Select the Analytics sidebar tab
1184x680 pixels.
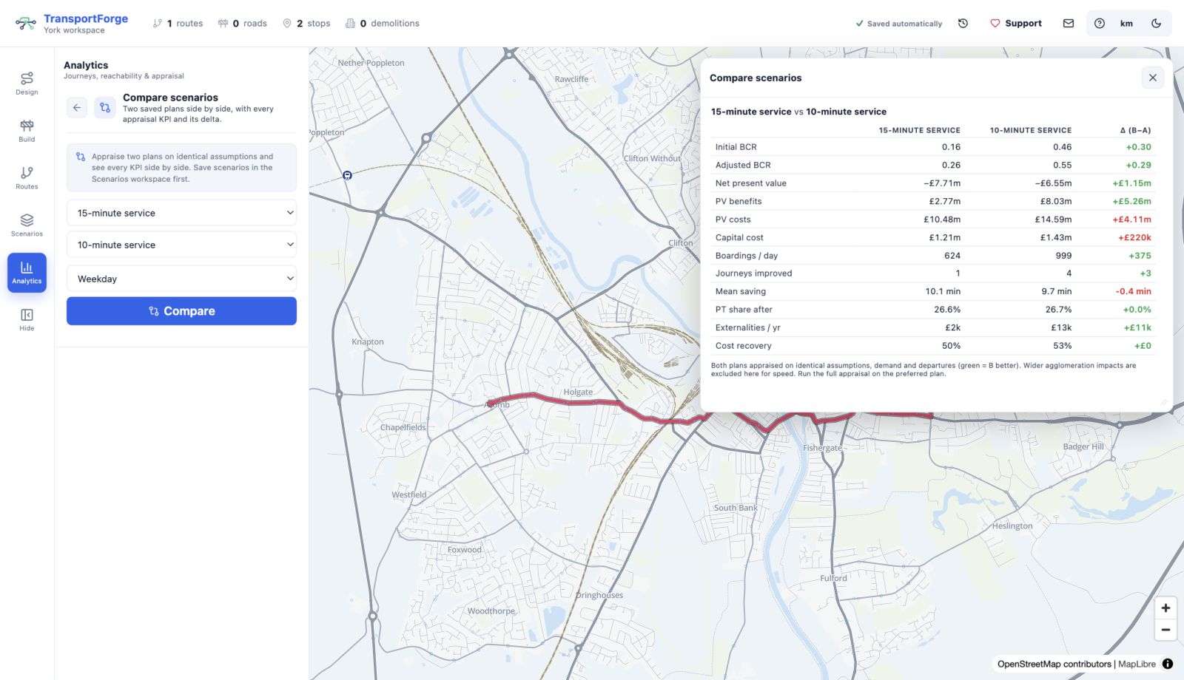tap(27, 272)
